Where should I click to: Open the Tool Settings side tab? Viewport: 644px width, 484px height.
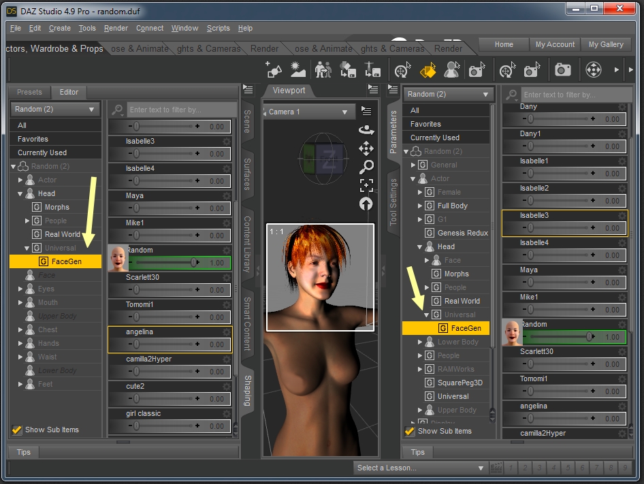393,202
